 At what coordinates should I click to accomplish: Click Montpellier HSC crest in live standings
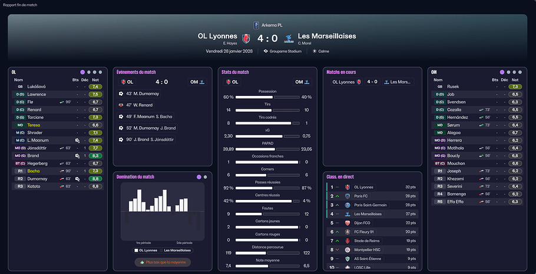coord(348,250)
